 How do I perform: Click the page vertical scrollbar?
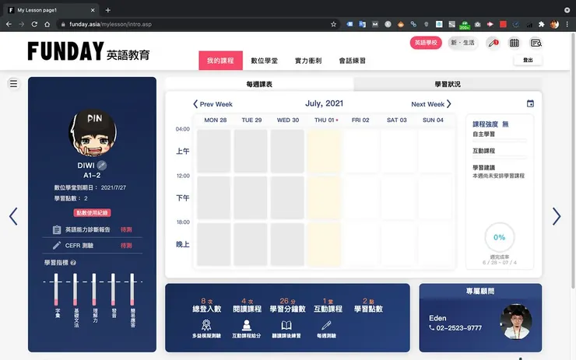[573, 160]
